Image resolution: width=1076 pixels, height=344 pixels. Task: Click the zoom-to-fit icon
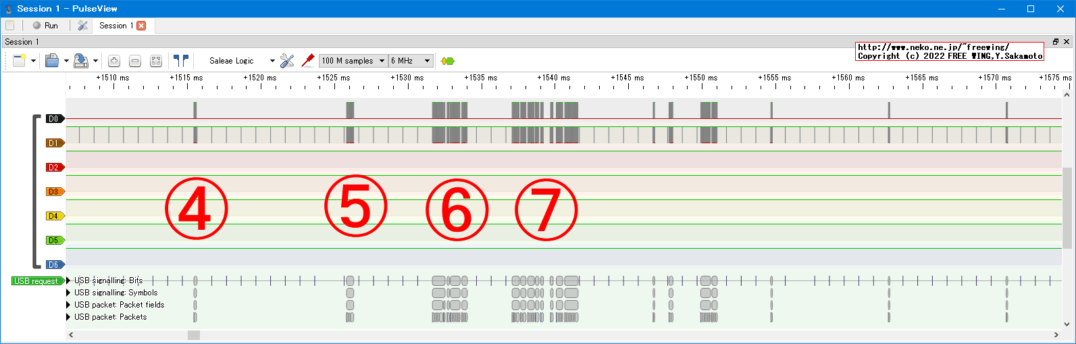click(x=156, y=61)
